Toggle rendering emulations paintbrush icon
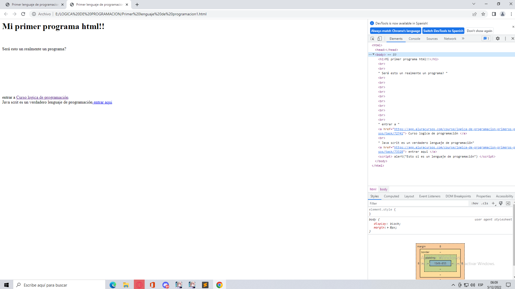The image size is (515, 289). click(501, 204)
